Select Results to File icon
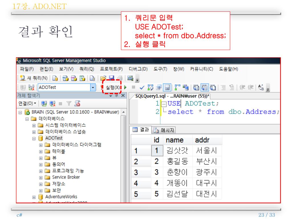This screenshot has height=219, width=292. pos(213,87)
